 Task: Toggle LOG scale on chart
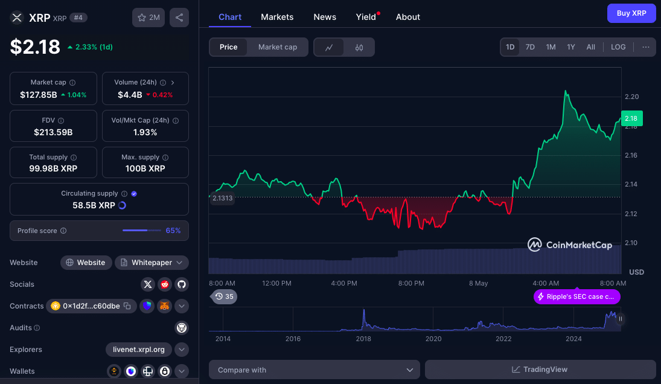(618, 47)
